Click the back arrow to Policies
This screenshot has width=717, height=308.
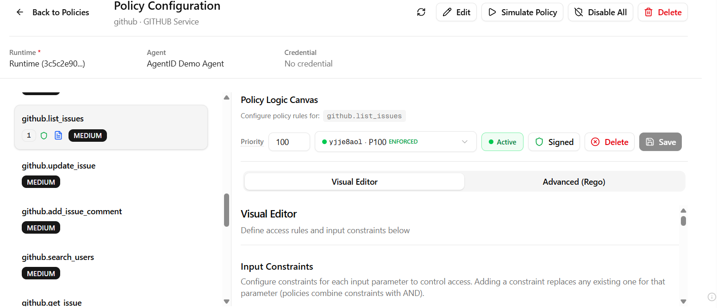point(20,12)
